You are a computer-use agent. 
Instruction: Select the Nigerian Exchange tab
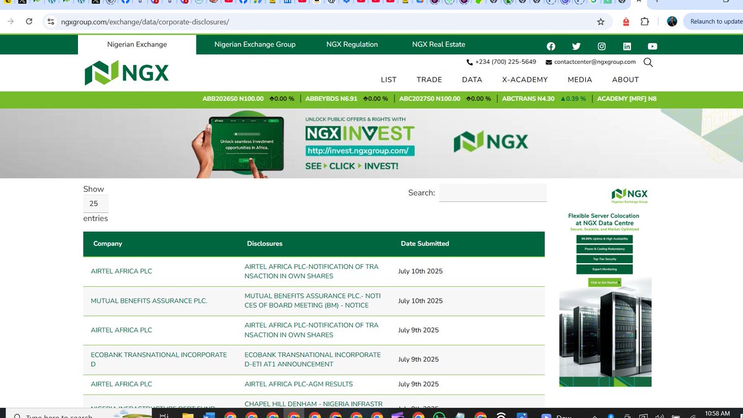(137, 45)
